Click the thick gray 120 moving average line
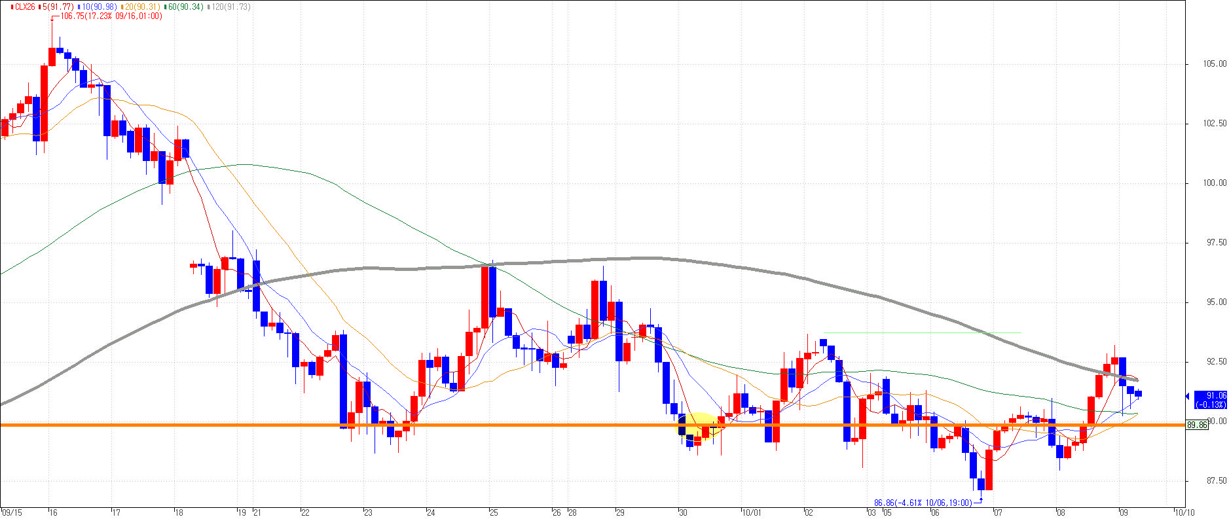The width and height of the screenshot is (1229, 519). coord(655,258)
